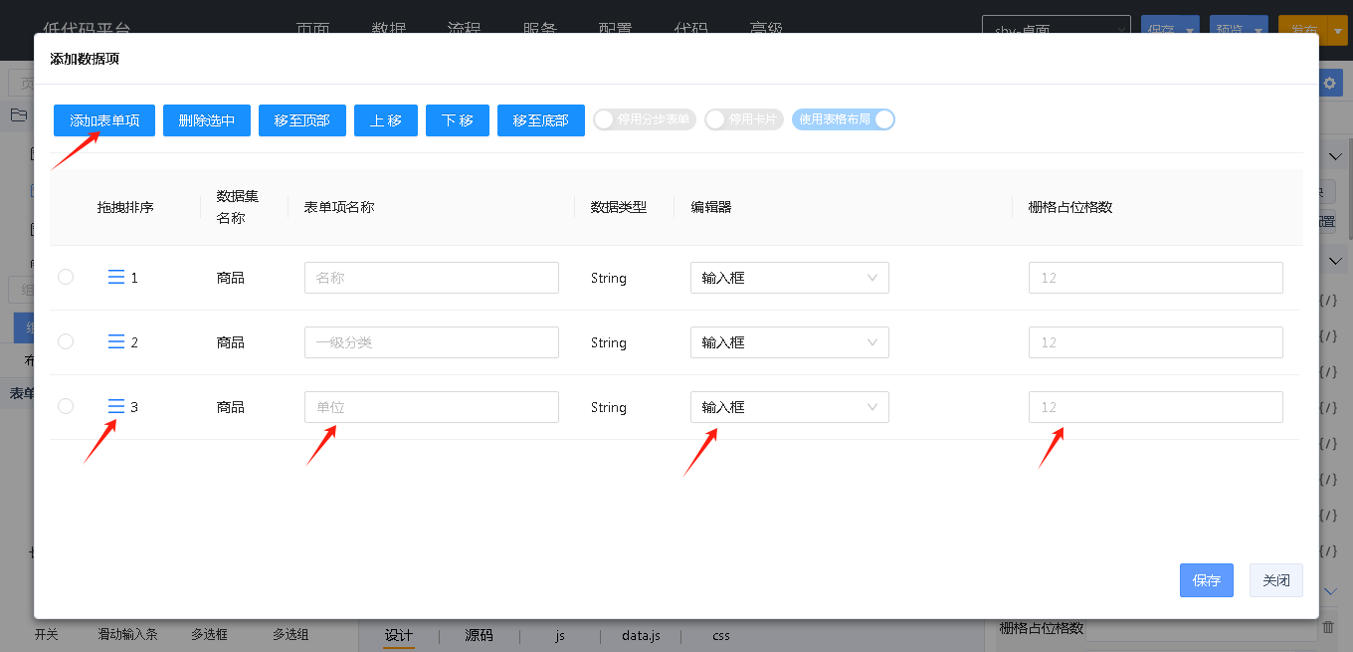The width and height of the screenshot is (1353, 652).
Task: Click the drag handle icon for row 3
Action: (115, 407)
